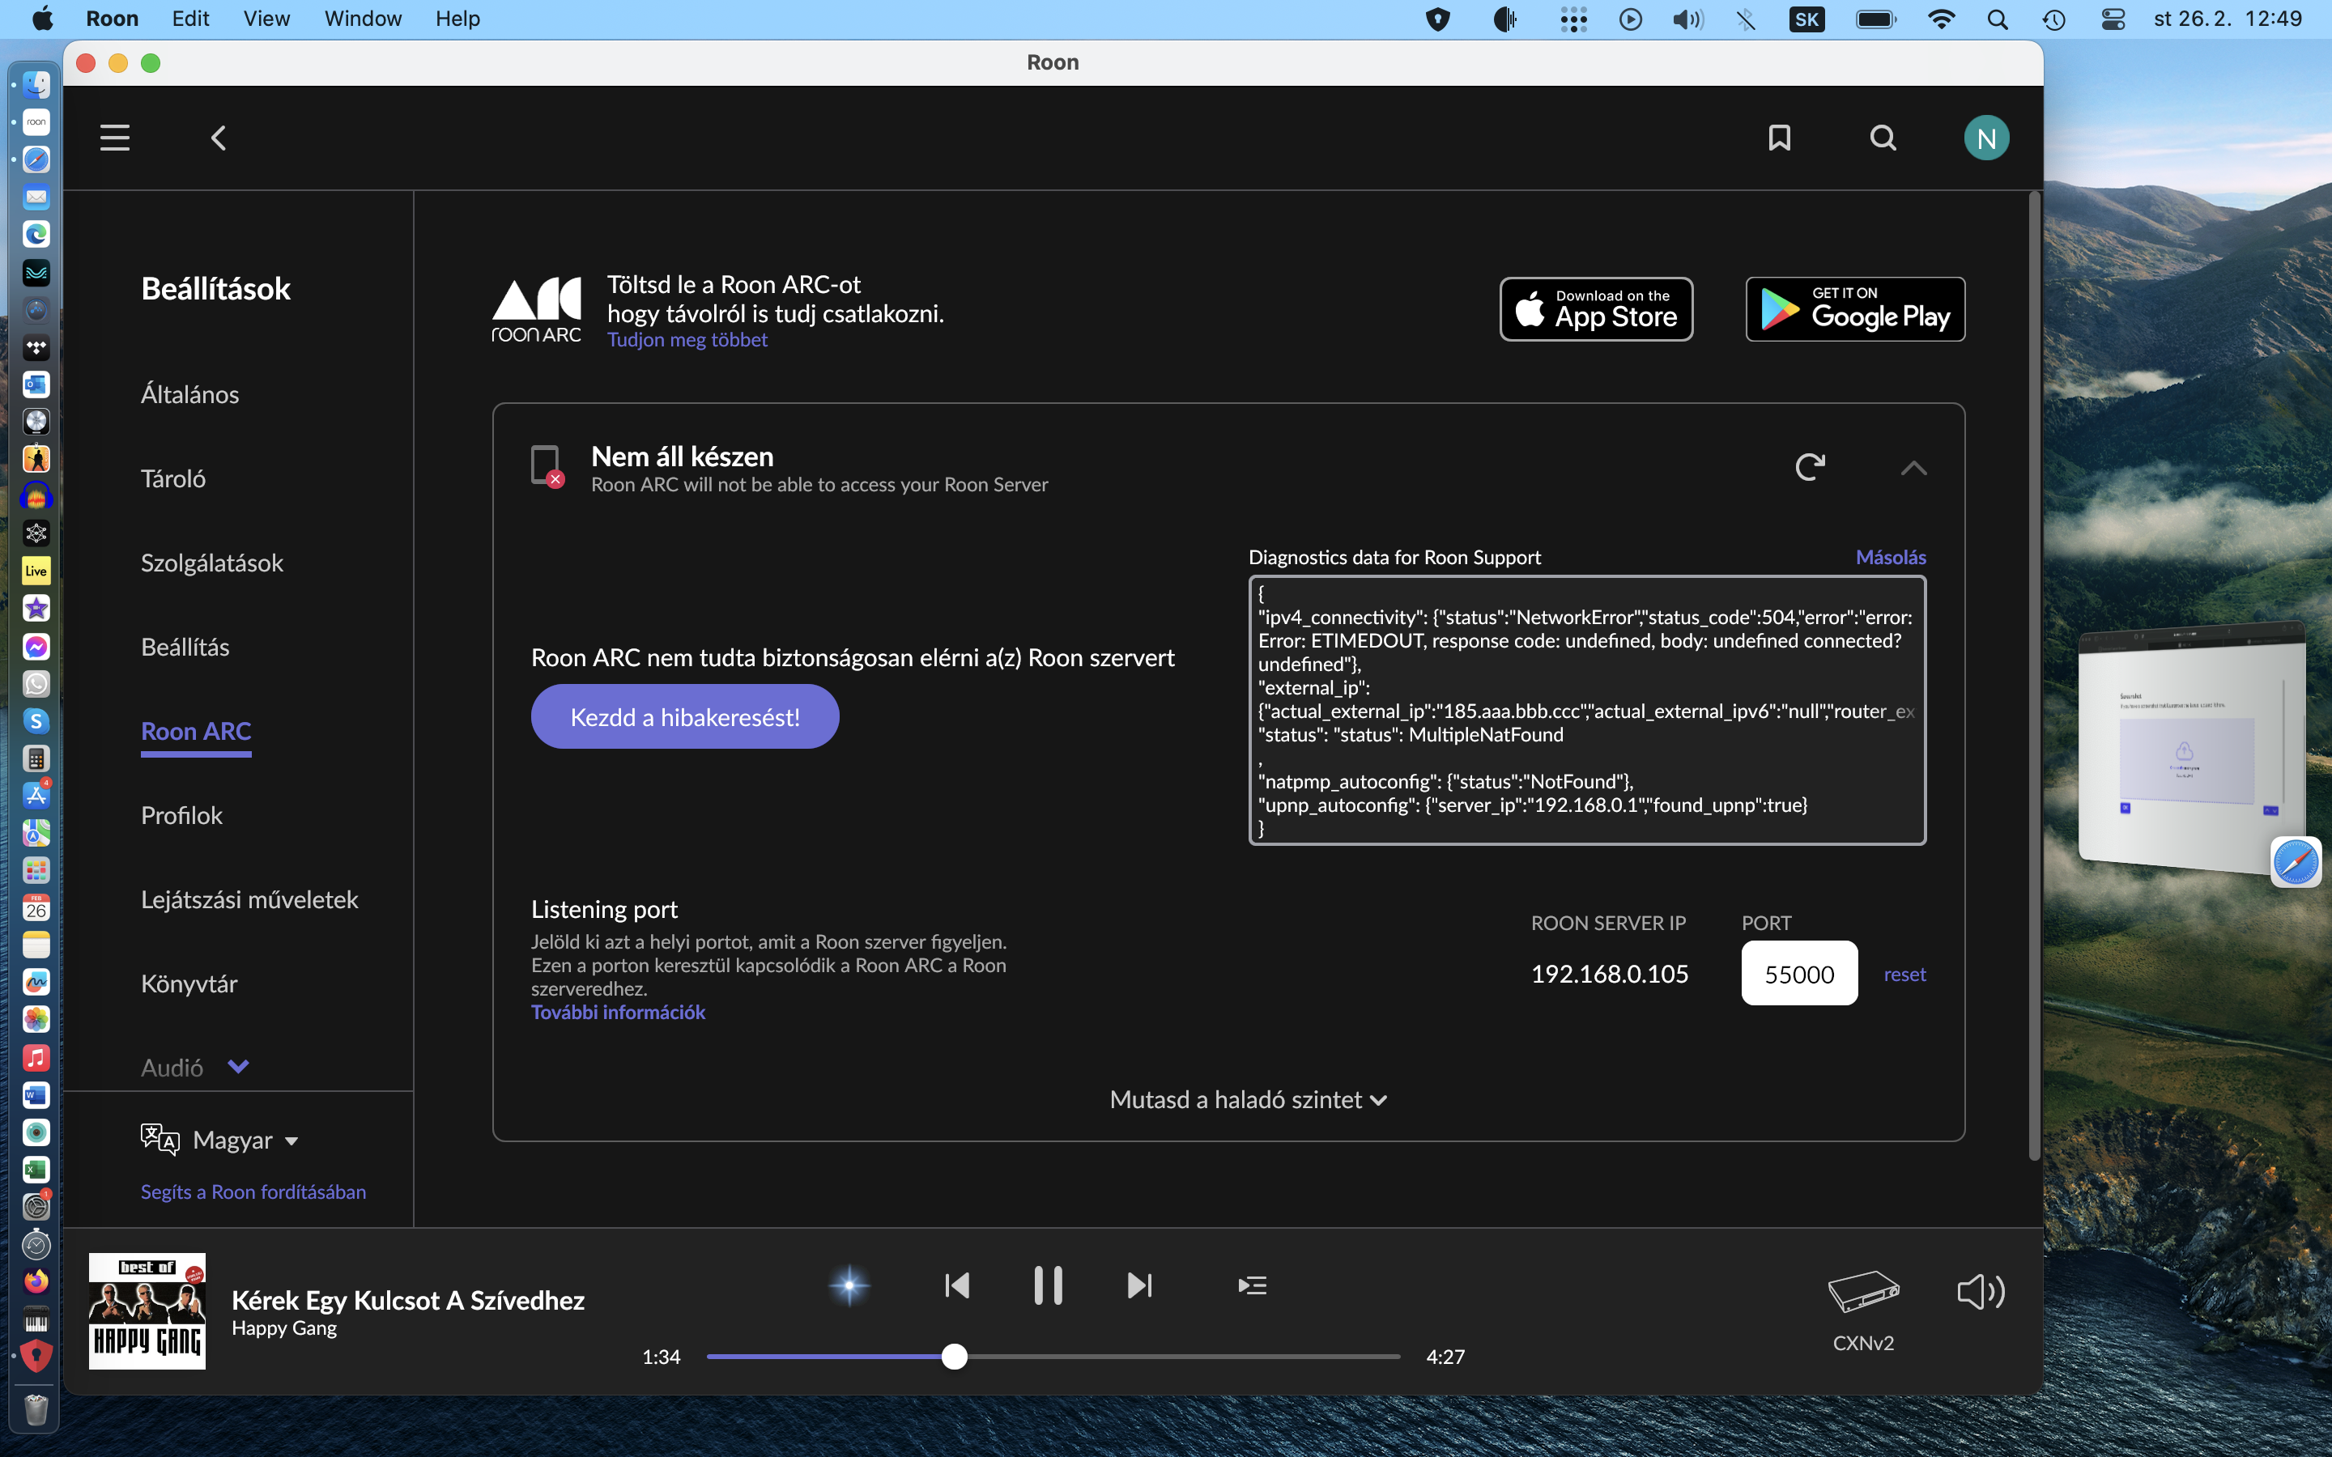Expand more settings with purple chevron
Viewport: 2332px width, 1457px height.
click(x=238, y=1067)
